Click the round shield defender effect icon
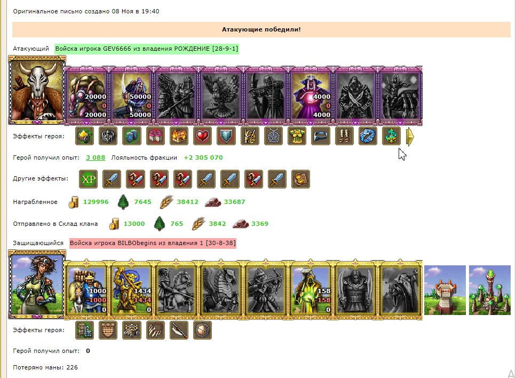Screen dimensions: 516x378 tap(202, 330)
